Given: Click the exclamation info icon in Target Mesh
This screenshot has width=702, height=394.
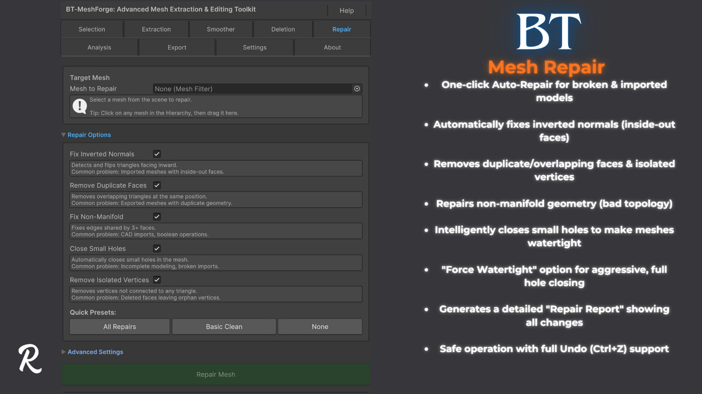Looking at the screenshot, I should click(80, 106).
